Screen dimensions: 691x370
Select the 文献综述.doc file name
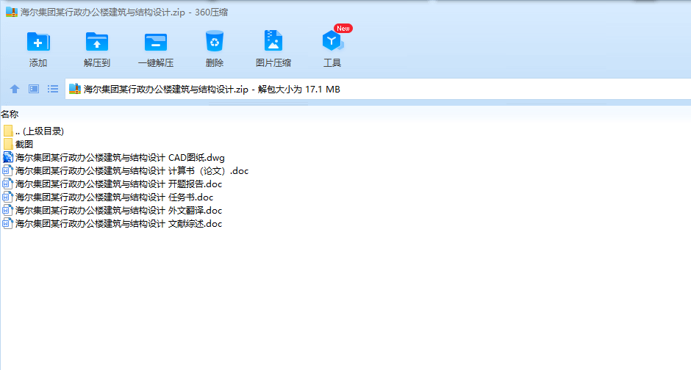coord(118,223)
